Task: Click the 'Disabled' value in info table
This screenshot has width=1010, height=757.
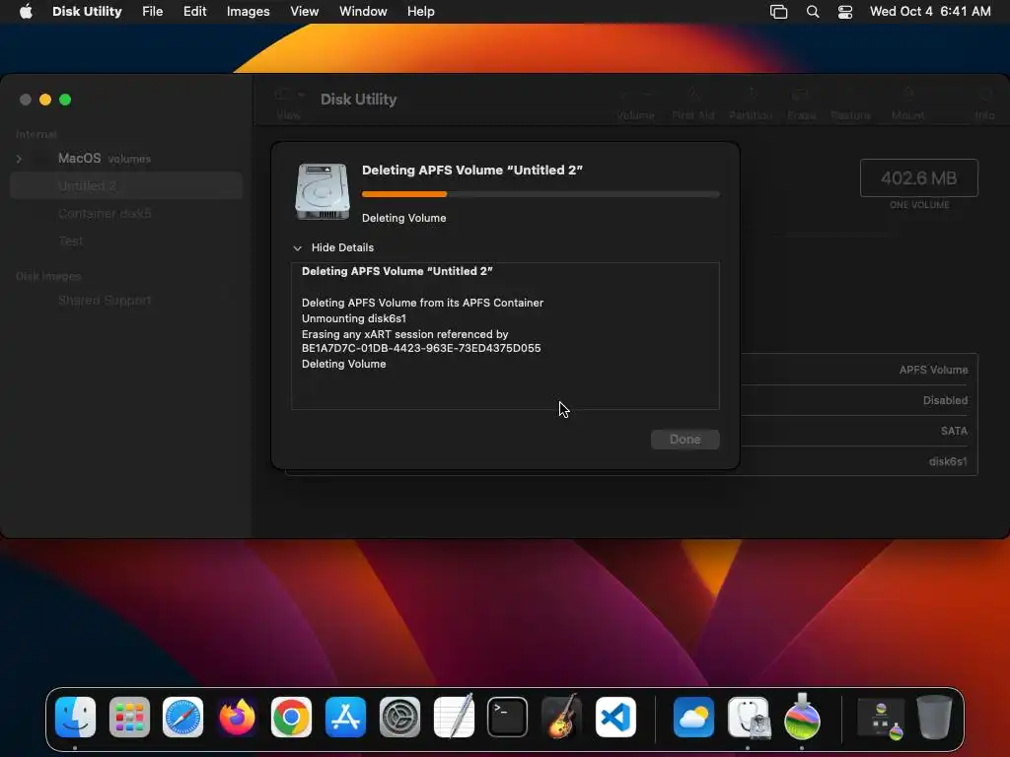Action: pyautogui.click(x=945, y=400)
